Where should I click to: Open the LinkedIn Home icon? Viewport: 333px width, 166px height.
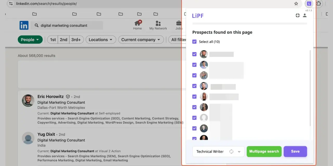pyautogui.click(x=138, y=23)
